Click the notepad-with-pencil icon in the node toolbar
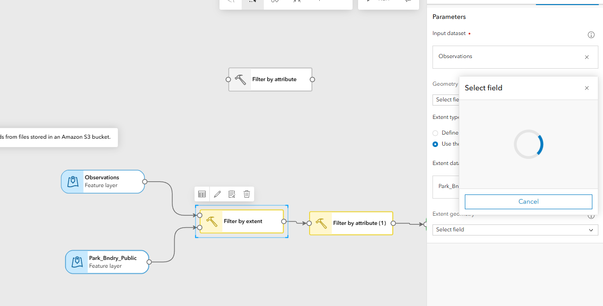 click(232, 194)
